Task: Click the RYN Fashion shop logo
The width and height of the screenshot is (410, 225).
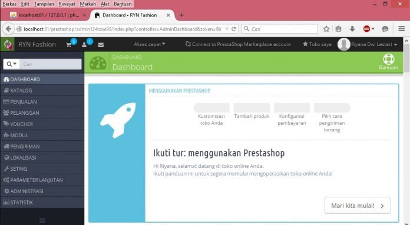Action: coord(8,44)
